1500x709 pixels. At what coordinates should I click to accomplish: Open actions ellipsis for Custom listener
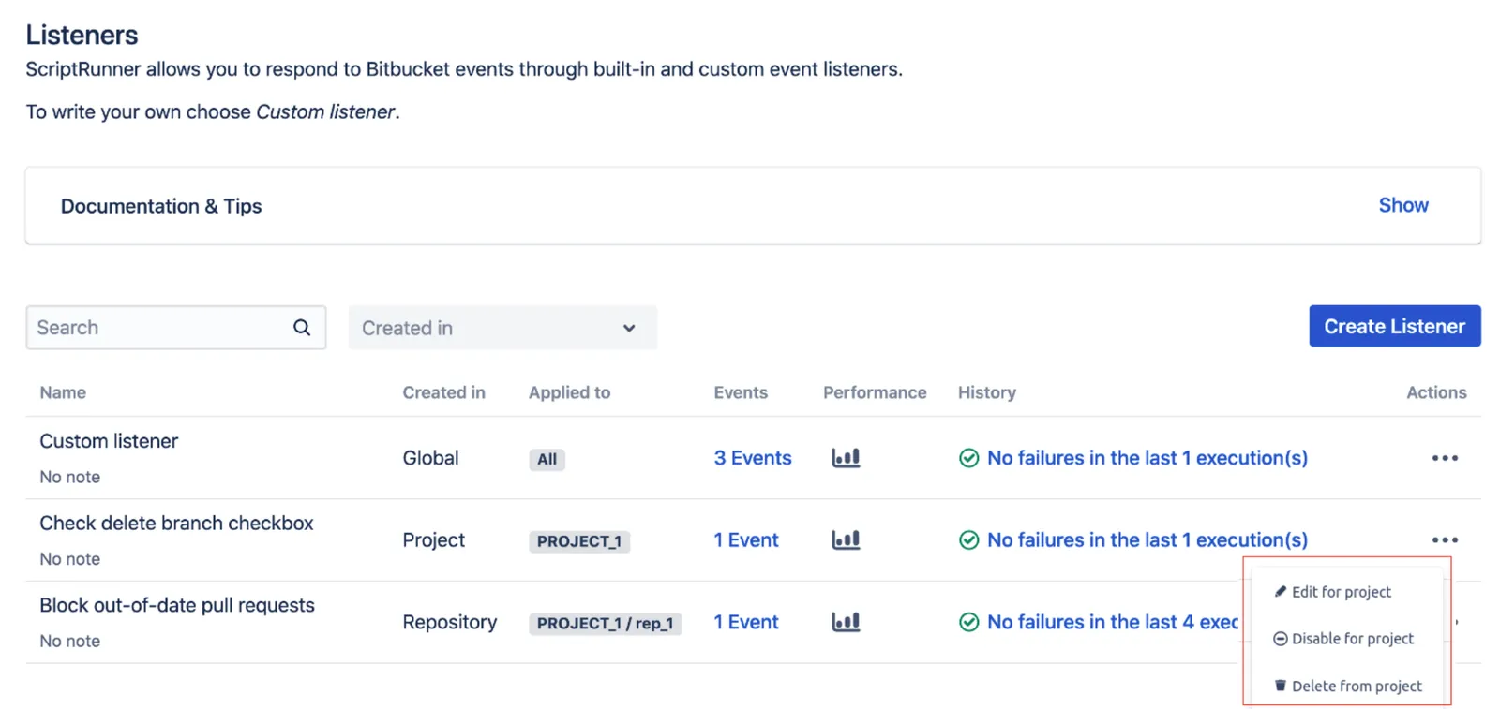pyautogui.click(x=1445, y=458)
